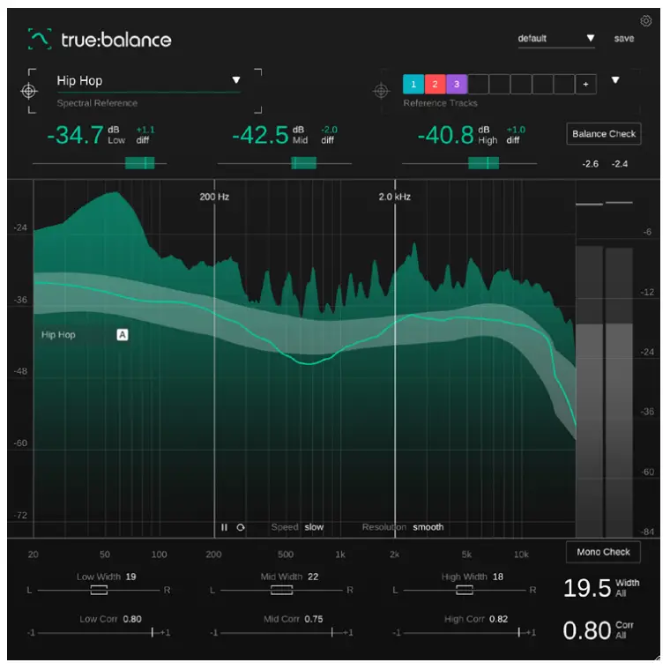The width and height of the screenshot is (670, 670).
Task: Activate Reference Tracks target icon
Action: [381, 91]
